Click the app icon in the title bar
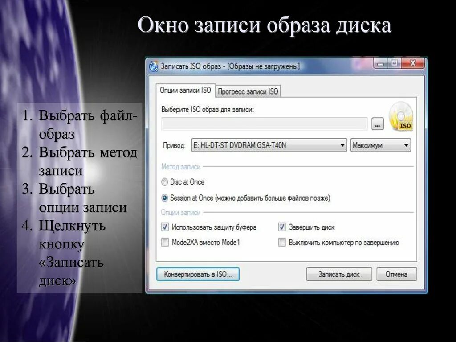This screenshot has height=342, width=456. [x=154, y=66]
